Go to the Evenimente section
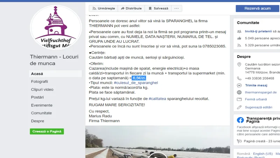The width and height of the screenshot is (280, 158). point(42,105)
